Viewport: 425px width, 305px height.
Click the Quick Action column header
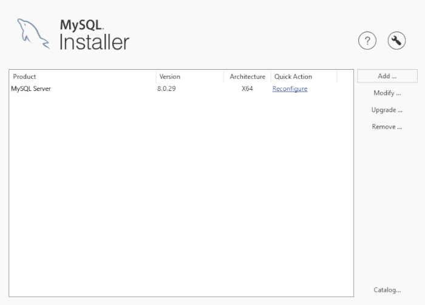(304, 76)
